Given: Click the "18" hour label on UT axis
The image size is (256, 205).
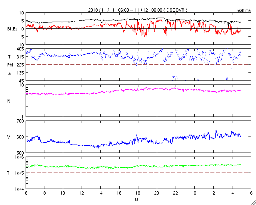Looking at the screenshot, I should pyautogui.click(x=138, y=193).
